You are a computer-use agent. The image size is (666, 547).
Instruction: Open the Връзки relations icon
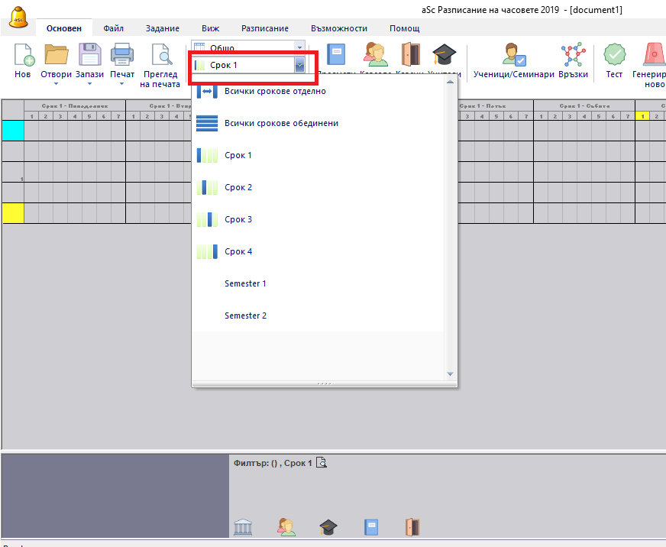(572, 57)
